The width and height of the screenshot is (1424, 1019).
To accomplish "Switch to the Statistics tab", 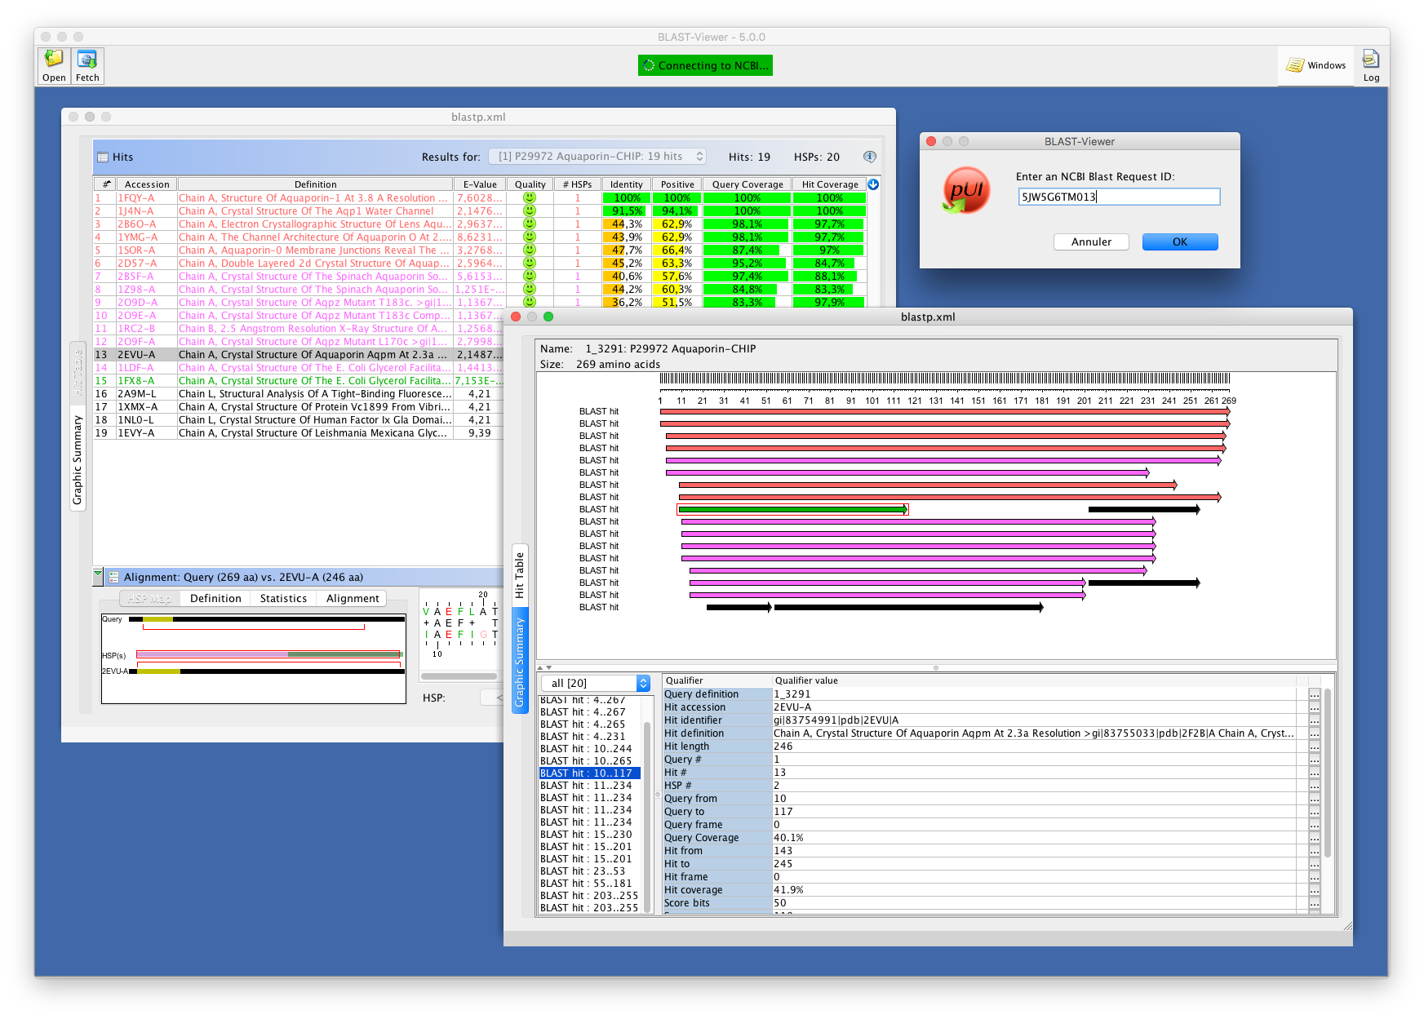I will [283, 598].
